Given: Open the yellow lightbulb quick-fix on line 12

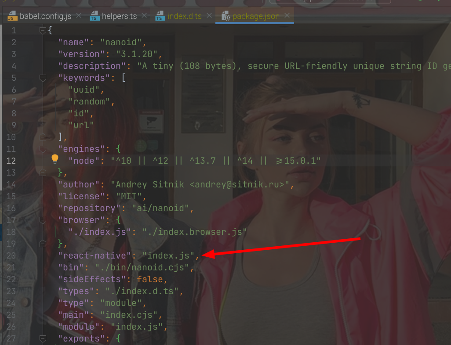Looking at the screenshot, I should pyautogui.click(x=55, y=159).
